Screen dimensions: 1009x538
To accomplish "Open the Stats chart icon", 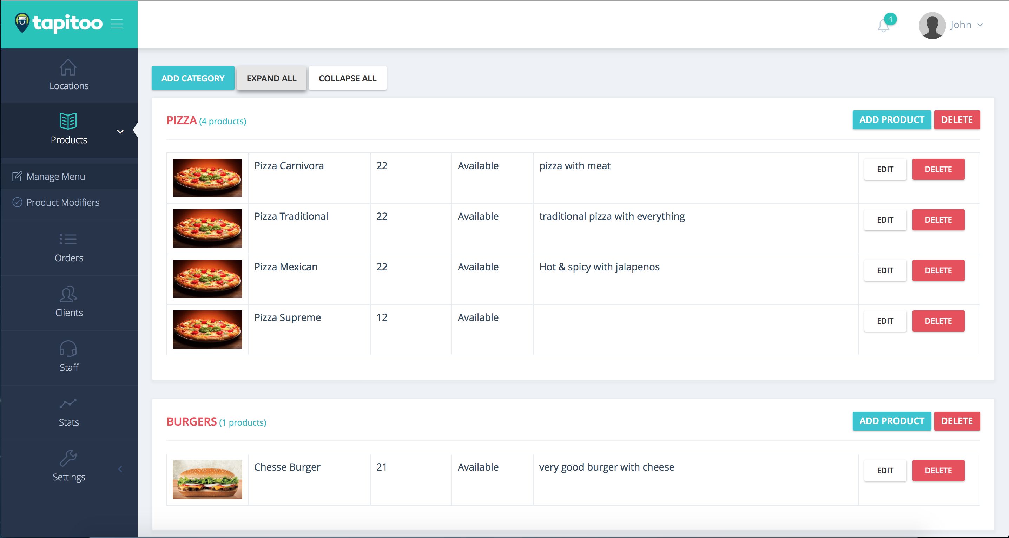I will click(x=68, y=403).
